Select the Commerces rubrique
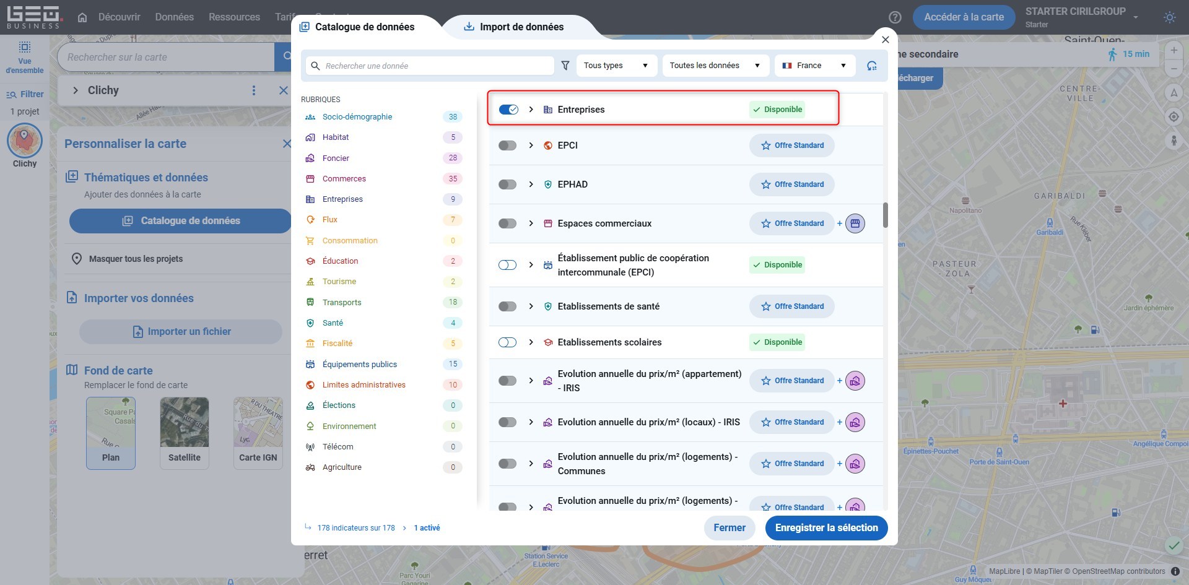 [344, 179]
